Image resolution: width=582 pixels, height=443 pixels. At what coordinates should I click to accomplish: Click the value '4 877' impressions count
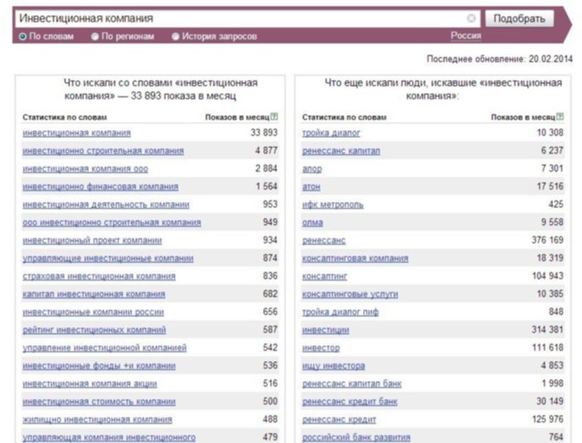click(266, 150)
